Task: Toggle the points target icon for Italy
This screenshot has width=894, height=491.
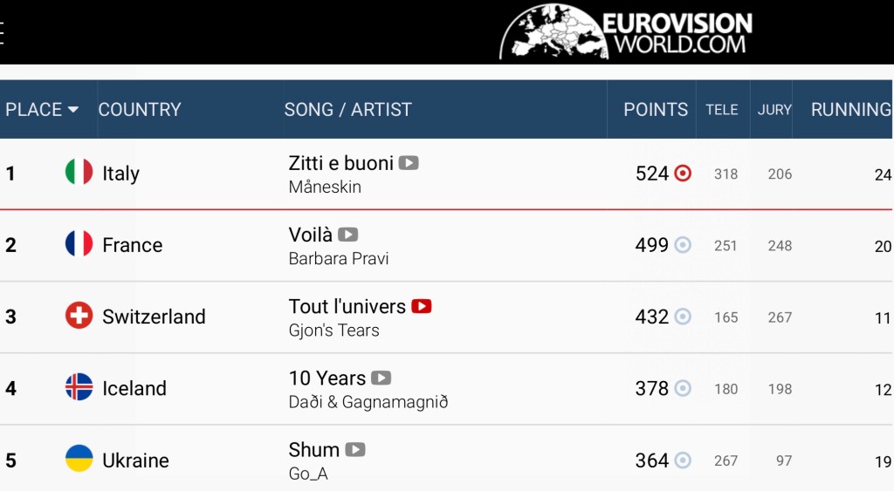Action: (683, 173)
